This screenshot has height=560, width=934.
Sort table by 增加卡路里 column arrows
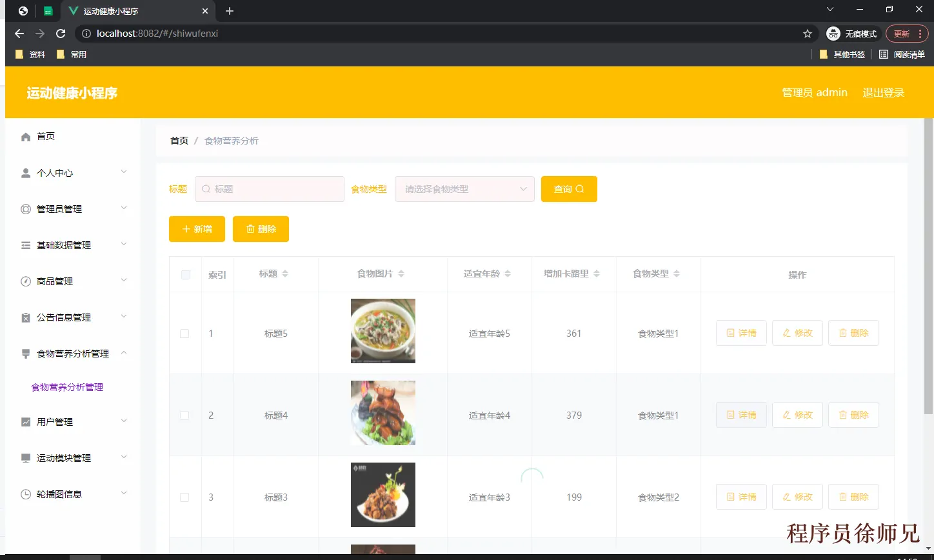tap(597, 274)
